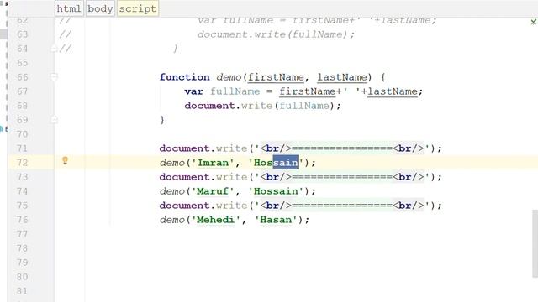Click the 'Hossain' string on line 74
This screenshot has width=538, height=302.
pos(277,191)
